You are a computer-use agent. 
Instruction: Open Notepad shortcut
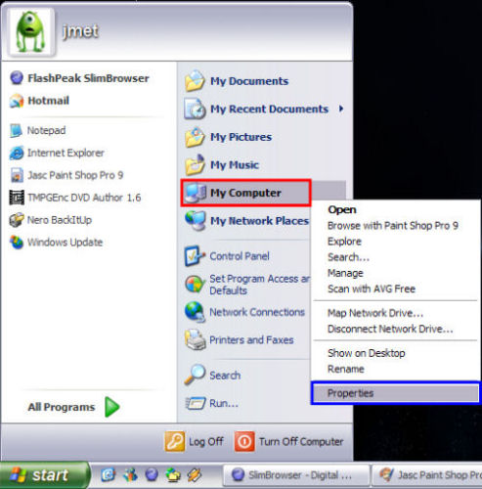37,130
